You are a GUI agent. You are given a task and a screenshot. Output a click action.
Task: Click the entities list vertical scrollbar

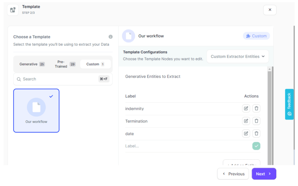[269, 116]
